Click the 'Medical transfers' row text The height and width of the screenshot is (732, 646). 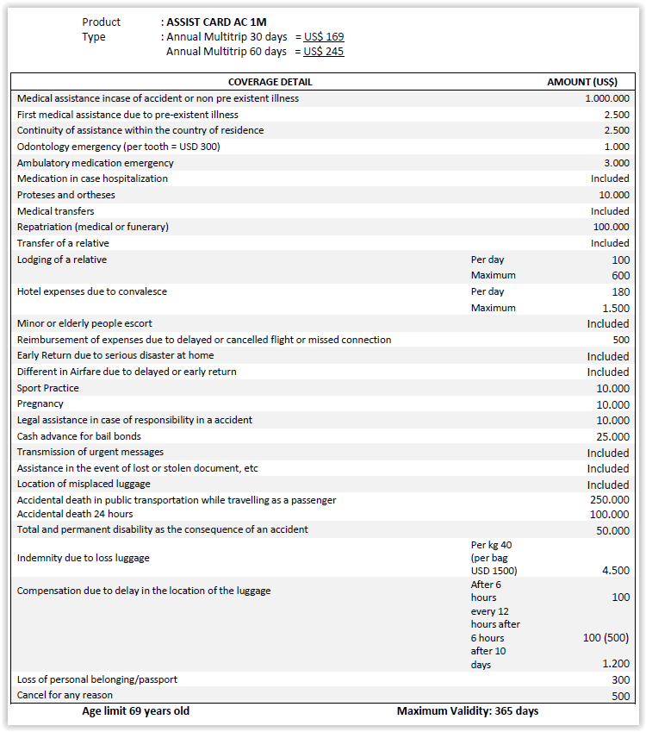click(55, 211)
